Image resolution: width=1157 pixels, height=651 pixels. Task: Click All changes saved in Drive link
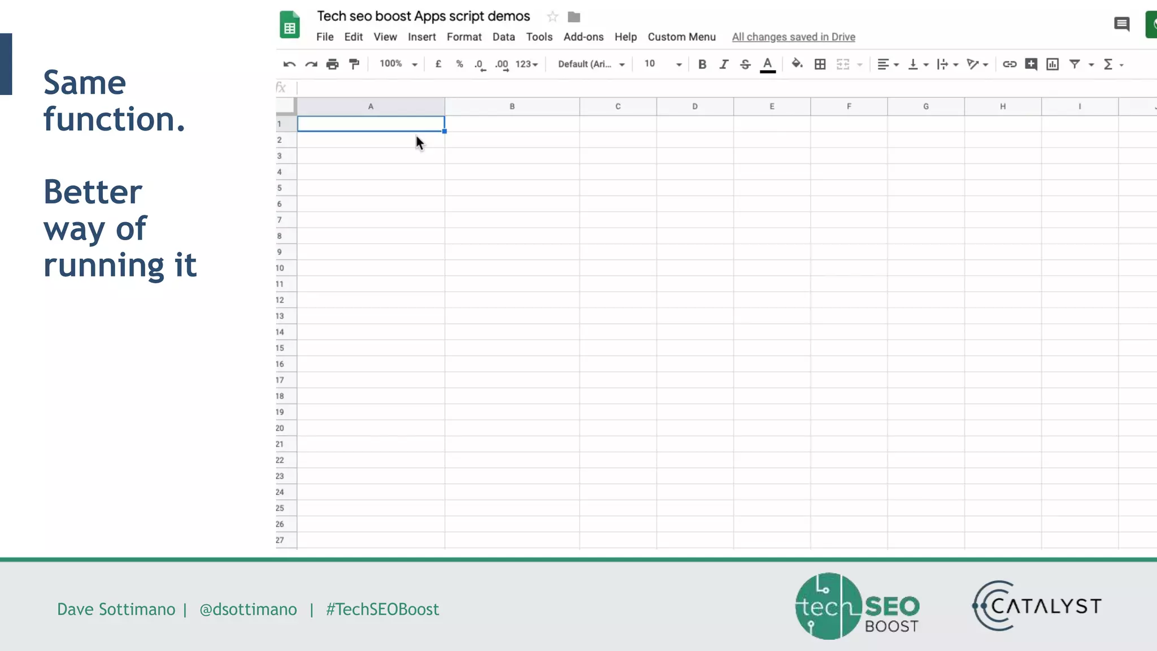pos(793,37)
